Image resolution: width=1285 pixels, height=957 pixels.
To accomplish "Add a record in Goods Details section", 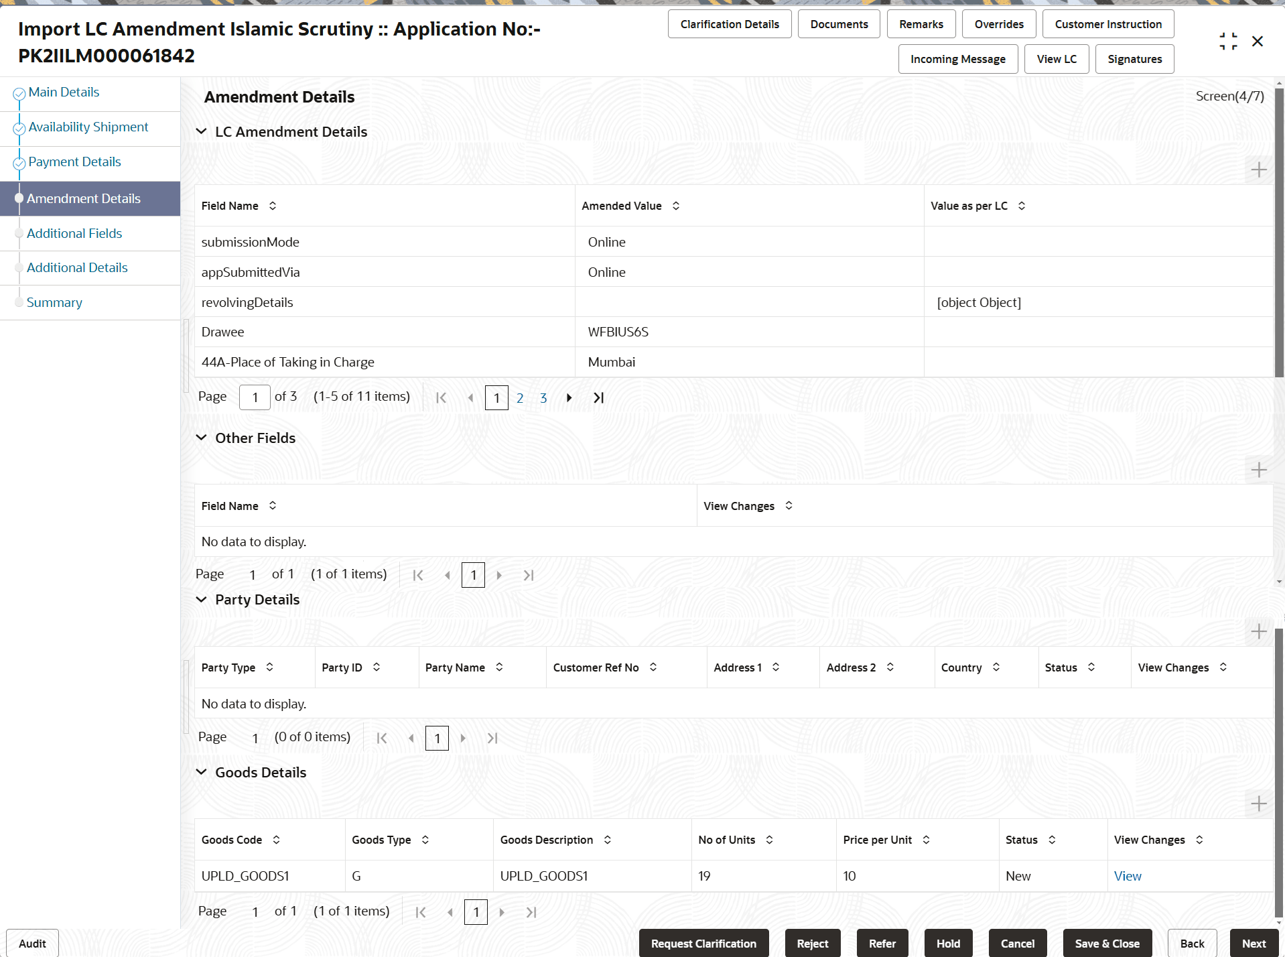I will (1258, 804).
